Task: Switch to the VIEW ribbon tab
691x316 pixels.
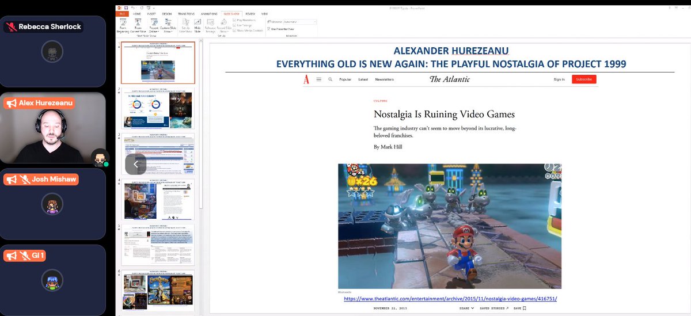Action: (264, 13)
